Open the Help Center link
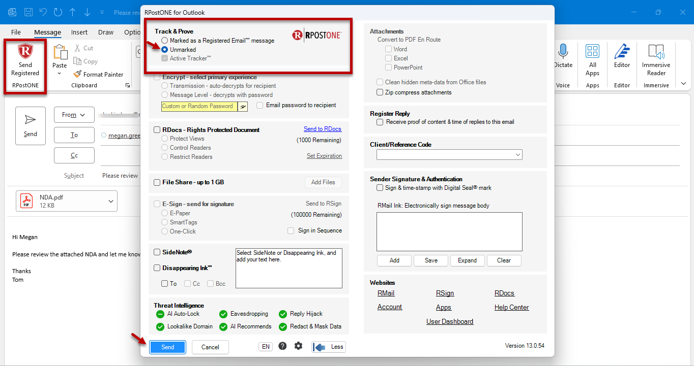Image resolution: width=694 pixels, height=366 pixels. pyautogui.click(x=511, y=307)
